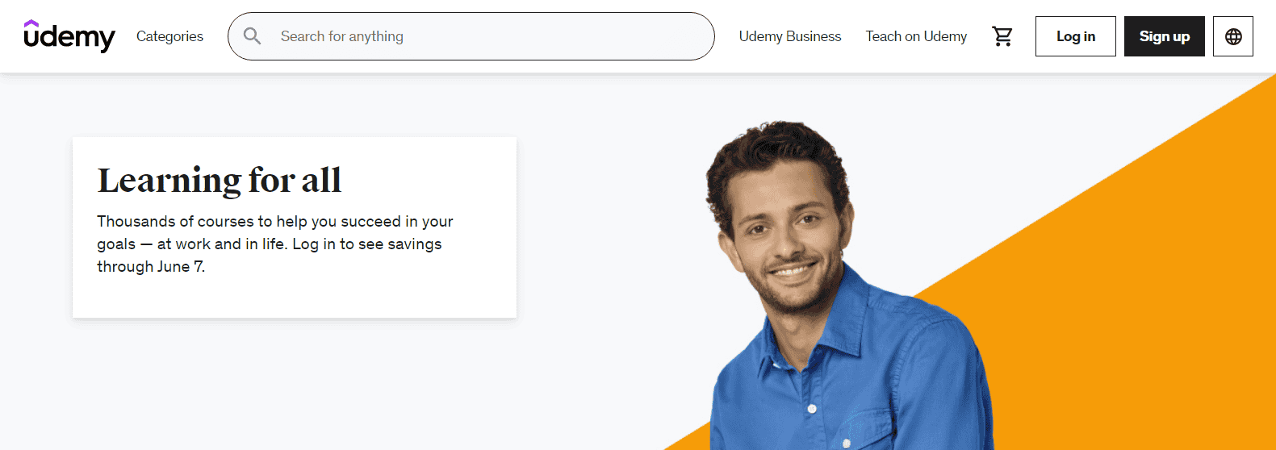Open the globe language selector
This screenshot has width=1276, height=450.
1233,36
